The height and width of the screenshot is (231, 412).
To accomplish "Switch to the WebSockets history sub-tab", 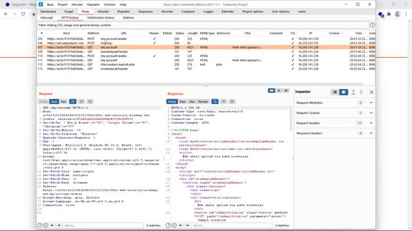I will click(100, 17).
